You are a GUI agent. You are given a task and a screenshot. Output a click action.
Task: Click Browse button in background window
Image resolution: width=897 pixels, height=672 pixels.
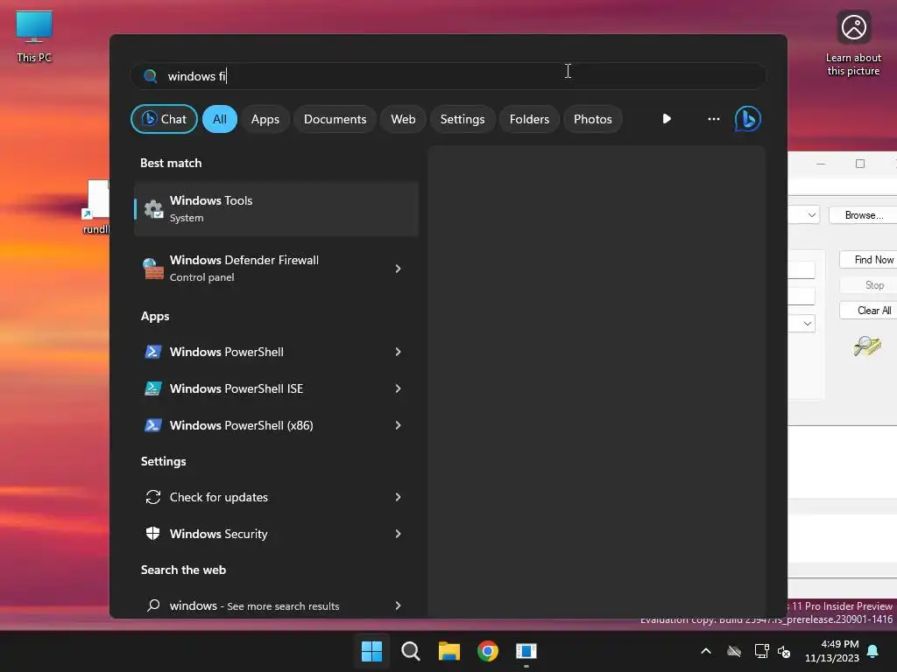[x=863, y=215]
